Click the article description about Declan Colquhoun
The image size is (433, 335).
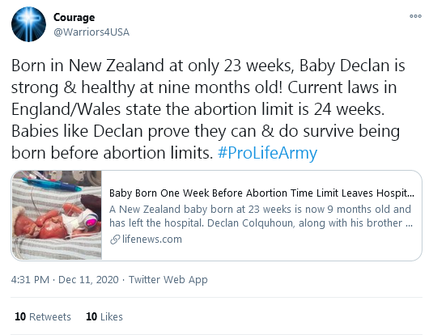point(261,216)
